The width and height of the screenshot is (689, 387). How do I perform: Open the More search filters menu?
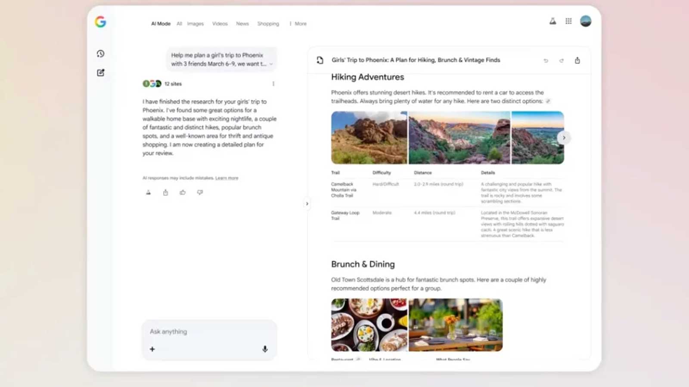[x=298, y=24]
